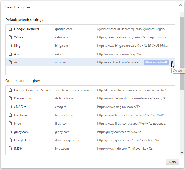Click the imdb.com keyword
Screen dimensions: 185x170
(x=62, y=149)
